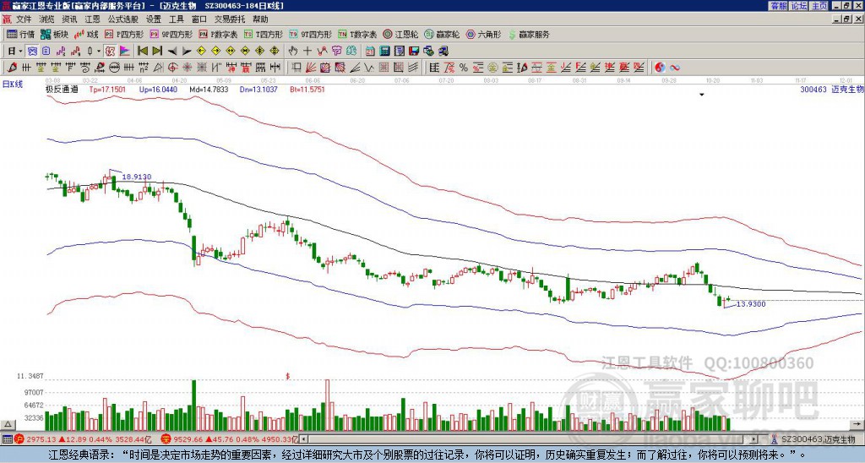
Task: Expand the candlestick style dropdown arrow
Action: point(99,52)
